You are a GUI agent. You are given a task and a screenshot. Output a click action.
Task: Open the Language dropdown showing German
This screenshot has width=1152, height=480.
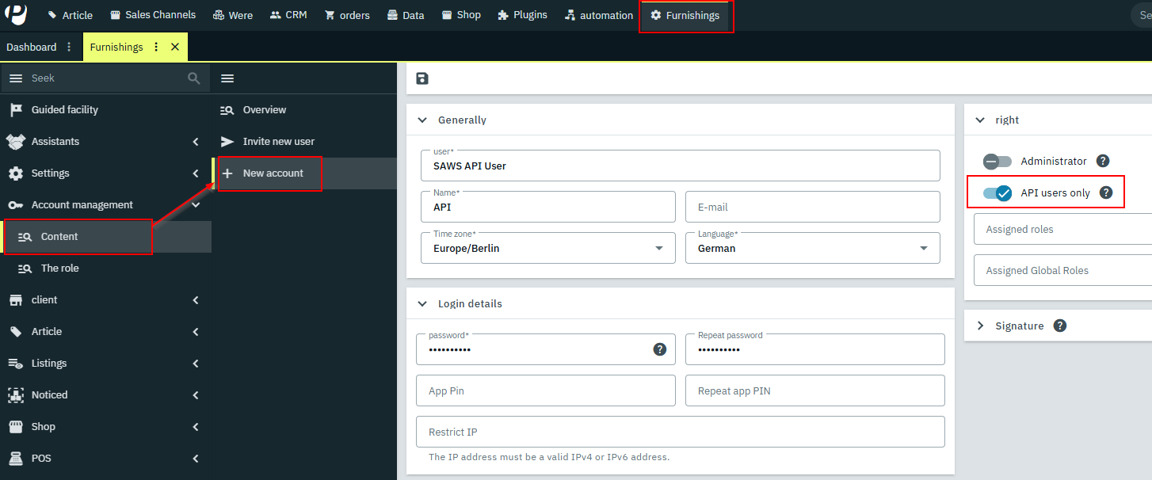tap(923, 248)
